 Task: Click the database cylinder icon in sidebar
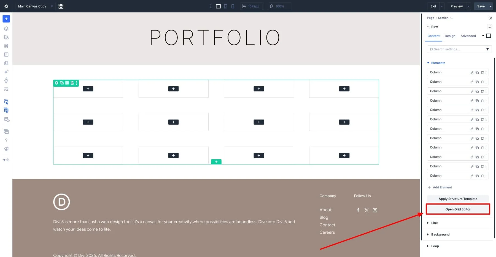point(6,46)
